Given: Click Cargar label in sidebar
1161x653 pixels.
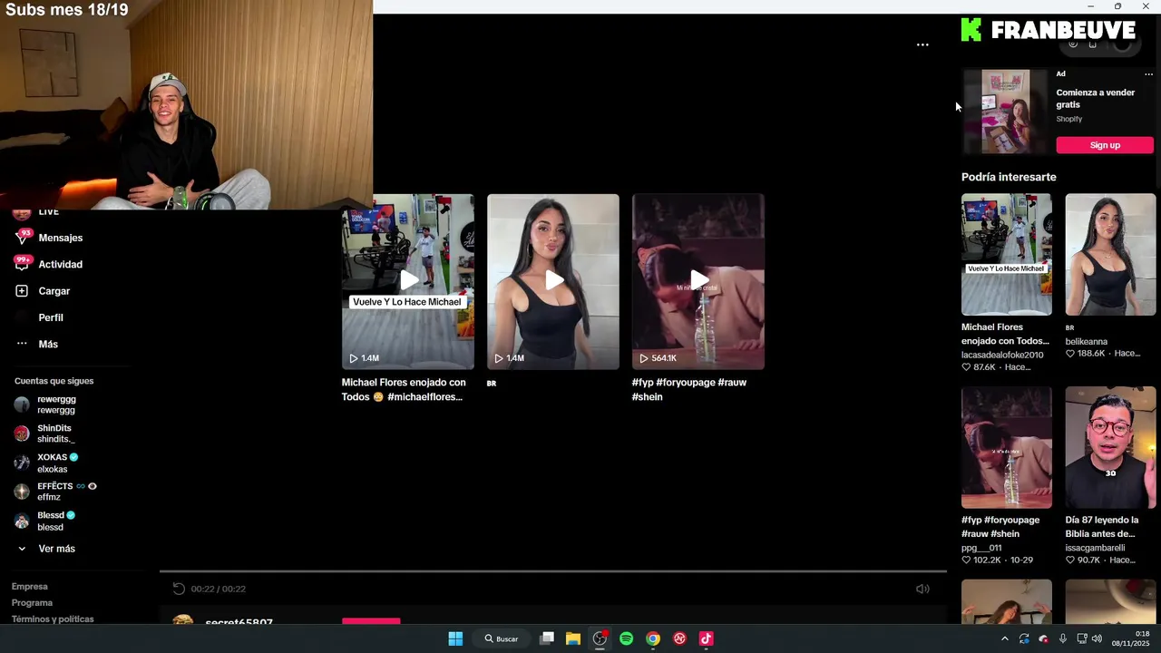Looking at the screenshot, I should 54,291.
